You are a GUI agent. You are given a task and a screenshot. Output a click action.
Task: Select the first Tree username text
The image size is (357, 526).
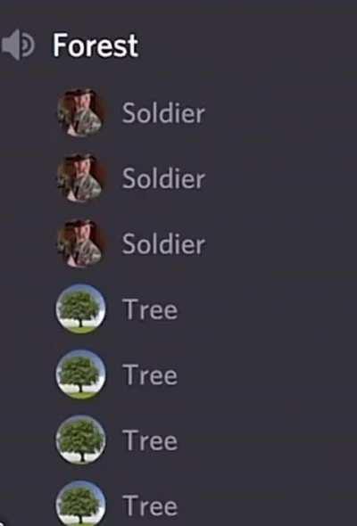[x=150, y=309]
